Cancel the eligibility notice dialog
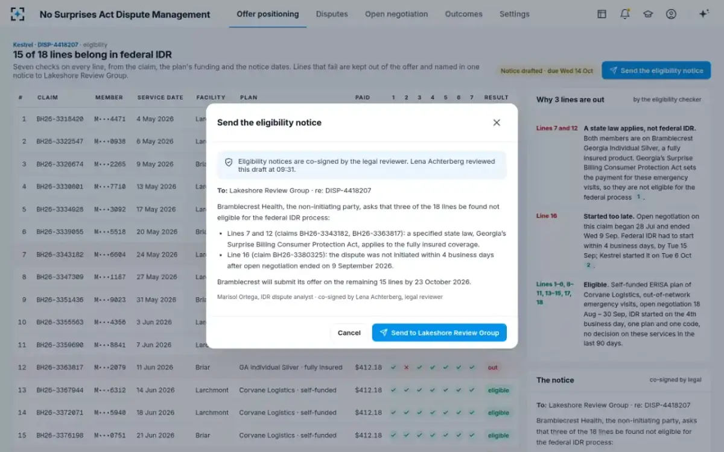Image resolution: width=724 pixels, height=452 pixels. (x=349, y=333)
